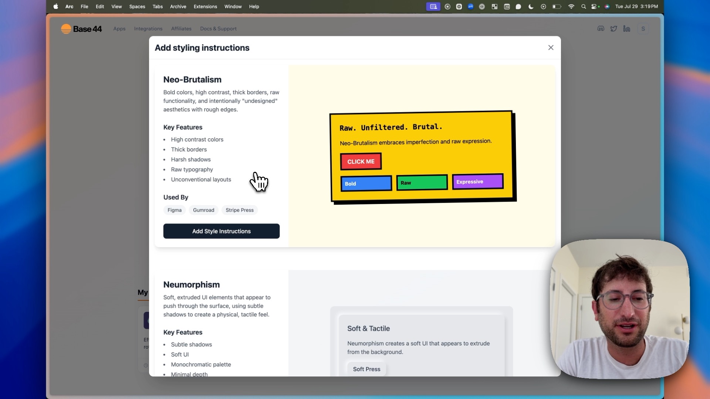Click the purple Expressive swatch
Screen dimensions: 710x399
click(x=477, y=182)
